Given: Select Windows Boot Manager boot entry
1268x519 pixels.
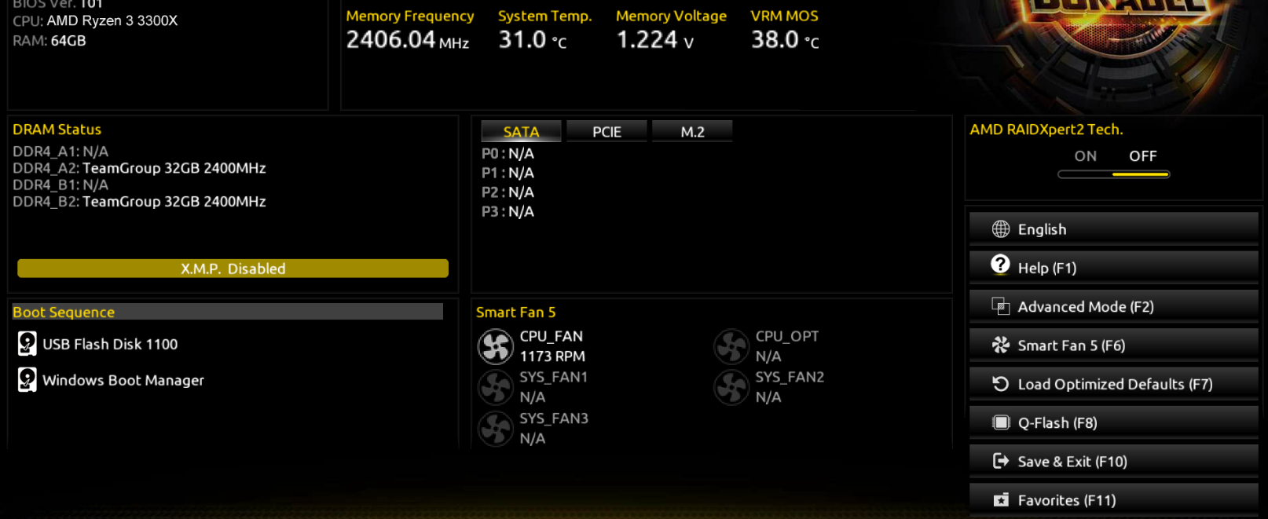Looking at the screenshot, I should pos(123,380).
